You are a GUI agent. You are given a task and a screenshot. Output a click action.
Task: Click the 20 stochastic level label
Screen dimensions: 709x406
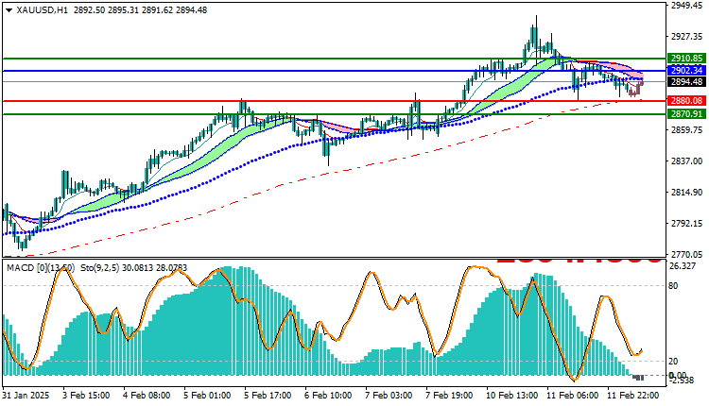673,361
